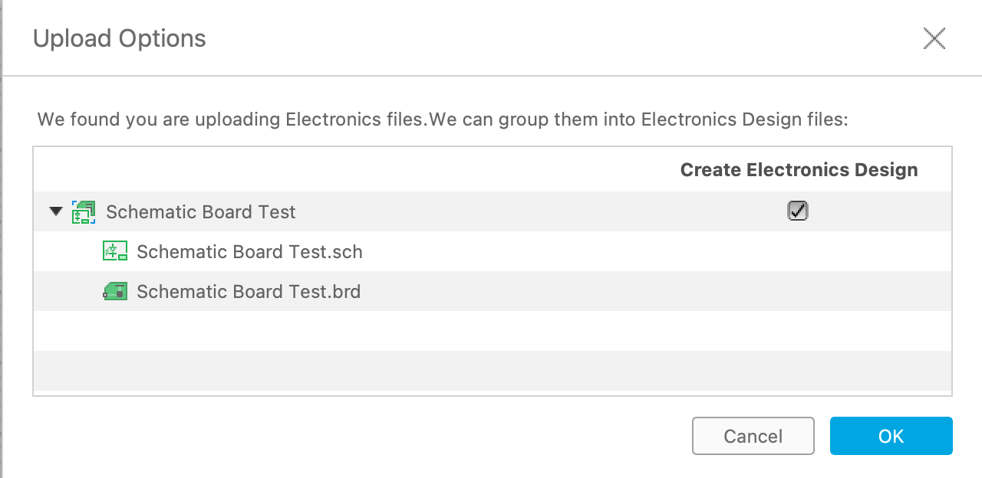982x478 pixels.
Task: Select the Schematic Board Test.brd row
Action: (307, 291)
